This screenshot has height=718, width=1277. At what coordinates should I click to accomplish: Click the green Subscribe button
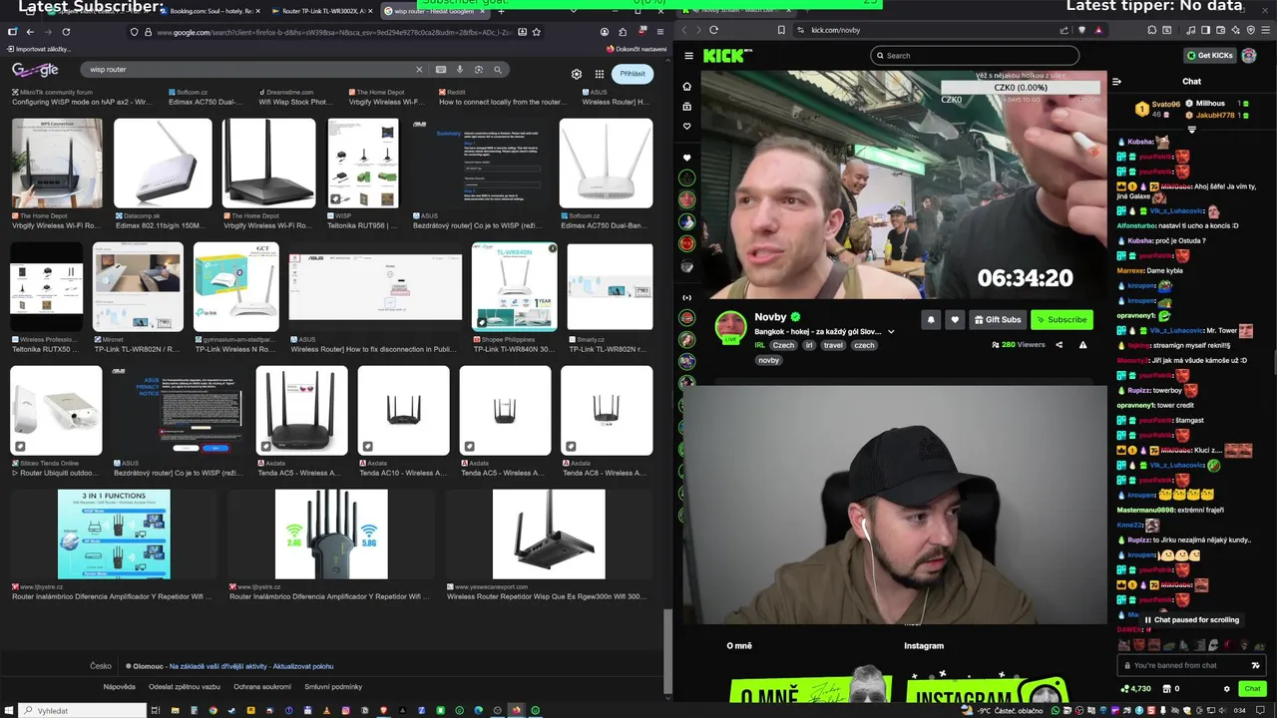(x=1062, y=319)
